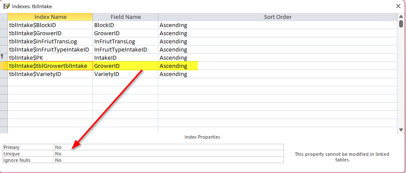Click GrowerID field in tblIntake$GrowerID row
The image size is (406, 173).
click(126, 33)
